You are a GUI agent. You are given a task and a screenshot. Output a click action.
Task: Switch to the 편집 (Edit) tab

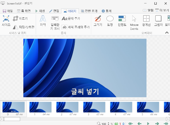[x=54, y=11]
